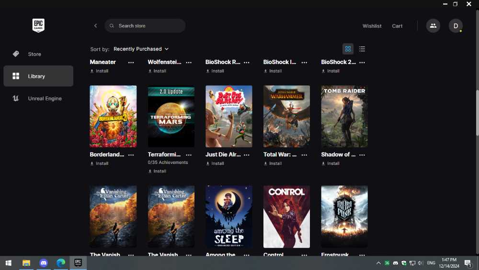Open the Wishlist page
Screen dimensions: 479x270
[372, 26]
